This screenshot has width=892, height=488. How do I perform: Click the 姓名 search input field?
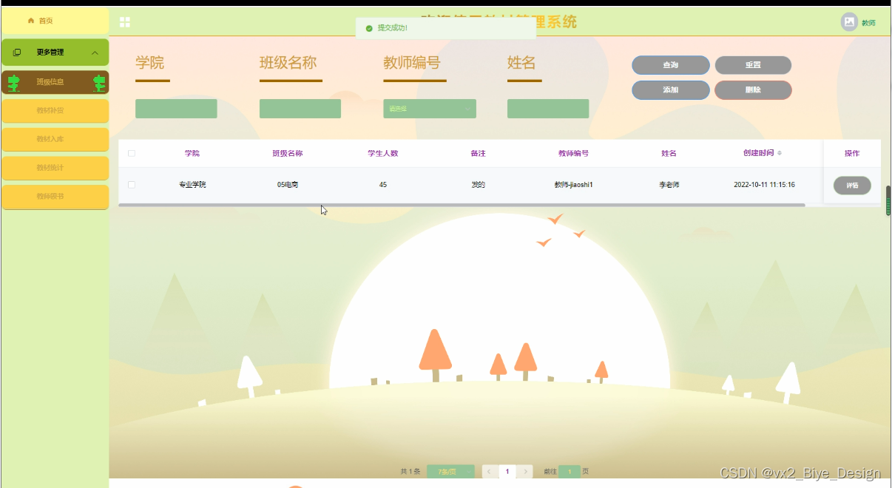548,109
